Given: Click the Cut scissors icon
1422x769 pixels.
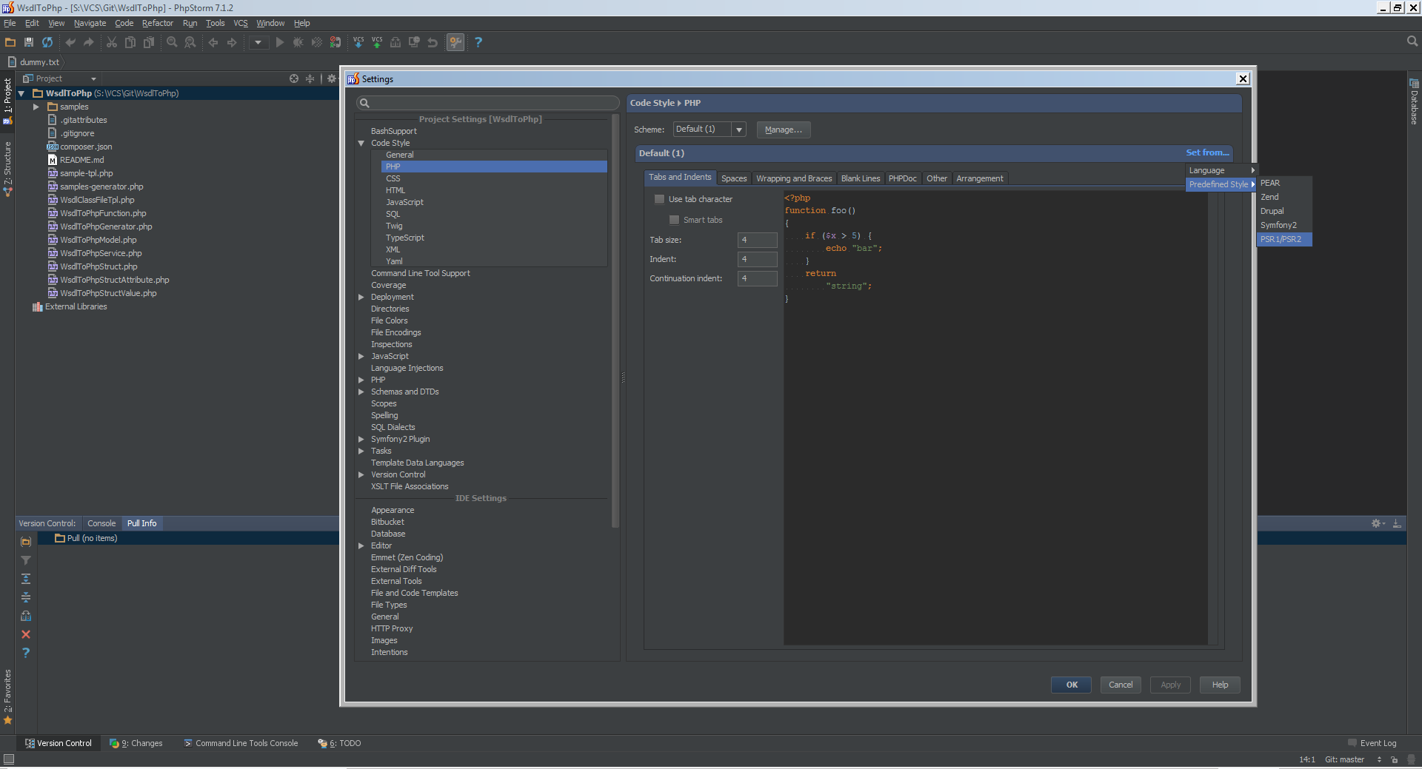Looking at the screenshot, I should [112, 42].
